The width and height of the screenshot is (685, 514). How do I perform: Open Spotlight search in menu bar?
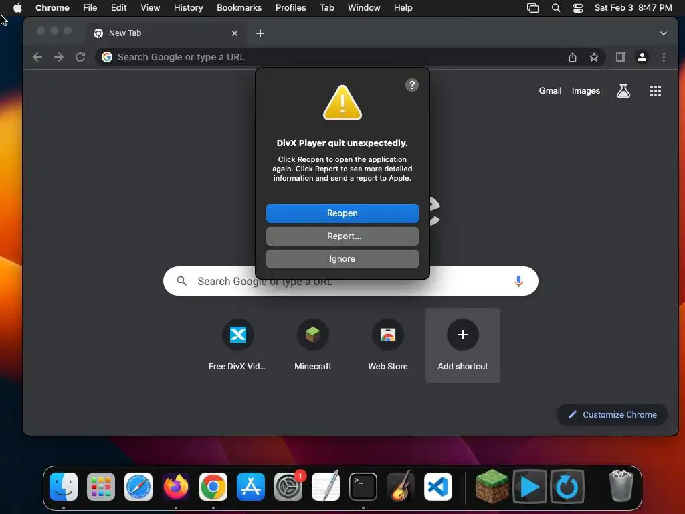click(x=556, y=7)
